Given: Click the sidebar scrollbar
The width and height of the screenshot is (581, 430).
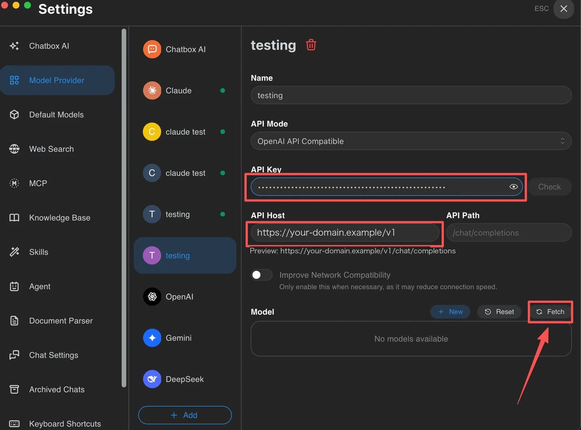Looking at the screenshot, I should pos(124,208).
